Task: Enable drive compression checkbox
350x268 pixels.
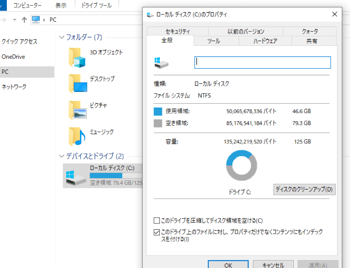Action: pos(156,221)
